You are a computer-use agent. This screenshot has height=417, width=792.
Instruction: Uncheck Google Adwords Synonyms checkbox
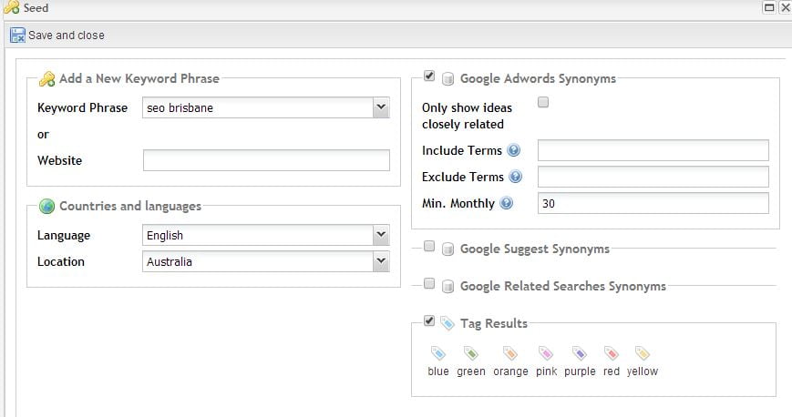429,76
